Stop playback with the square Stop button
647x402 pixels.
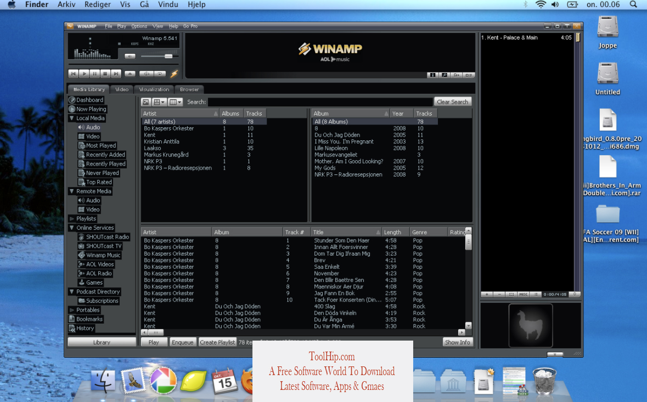coord(105,74)
